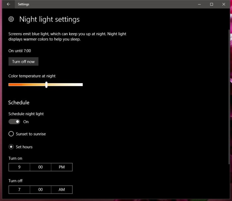232x201 pixels.
Task: Open Turn off hour field showing 7
Action: pyautogui.click(x=19, y=189)
